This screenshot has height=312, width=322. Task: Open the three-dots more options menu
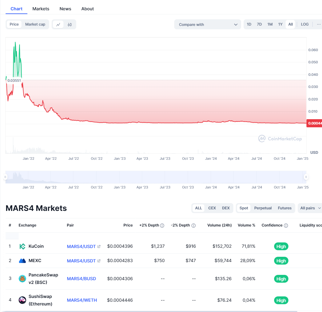click(319, 24)
